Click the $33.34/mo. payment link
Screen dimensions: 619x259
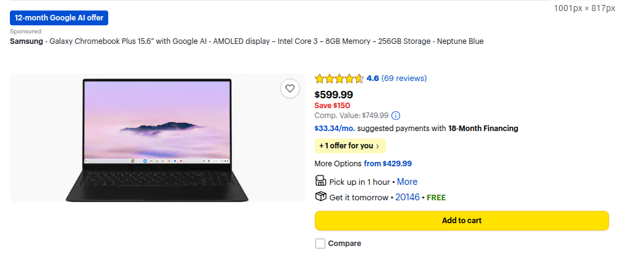(335, 129)
